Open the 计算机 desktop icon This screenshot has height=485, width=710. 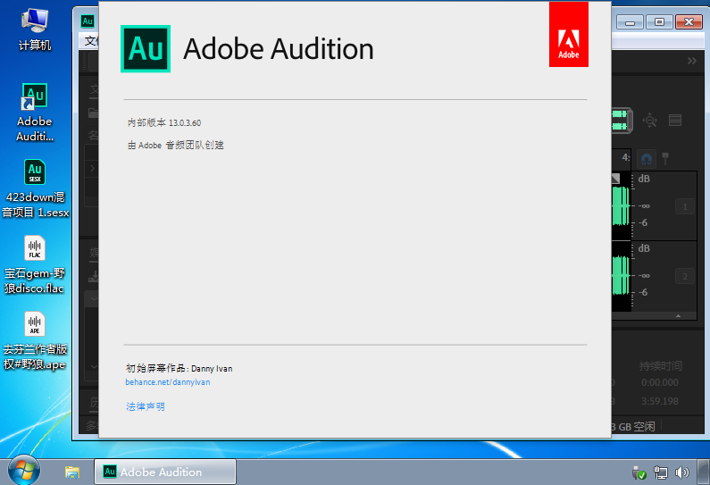coord(35,29)
